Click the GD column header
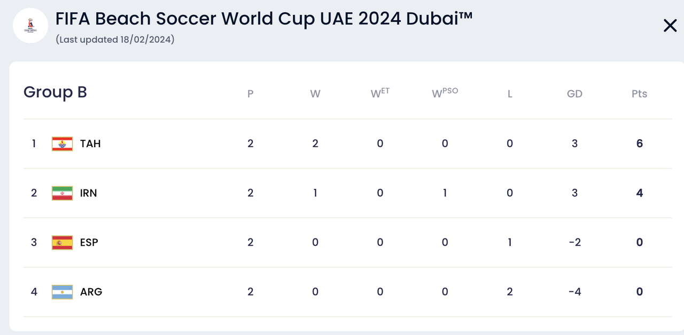This screenshot has width=684, height=335. tap(574, 94)
